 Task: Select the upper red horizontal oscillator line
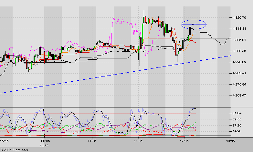[x=97, y=114]
